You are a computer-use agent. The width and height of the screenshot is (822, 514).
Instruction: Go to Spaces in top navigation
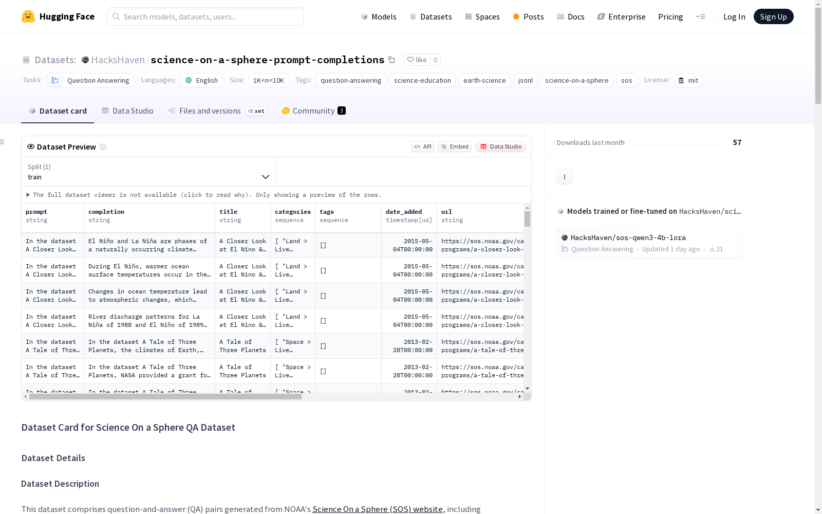click(482, 16)
